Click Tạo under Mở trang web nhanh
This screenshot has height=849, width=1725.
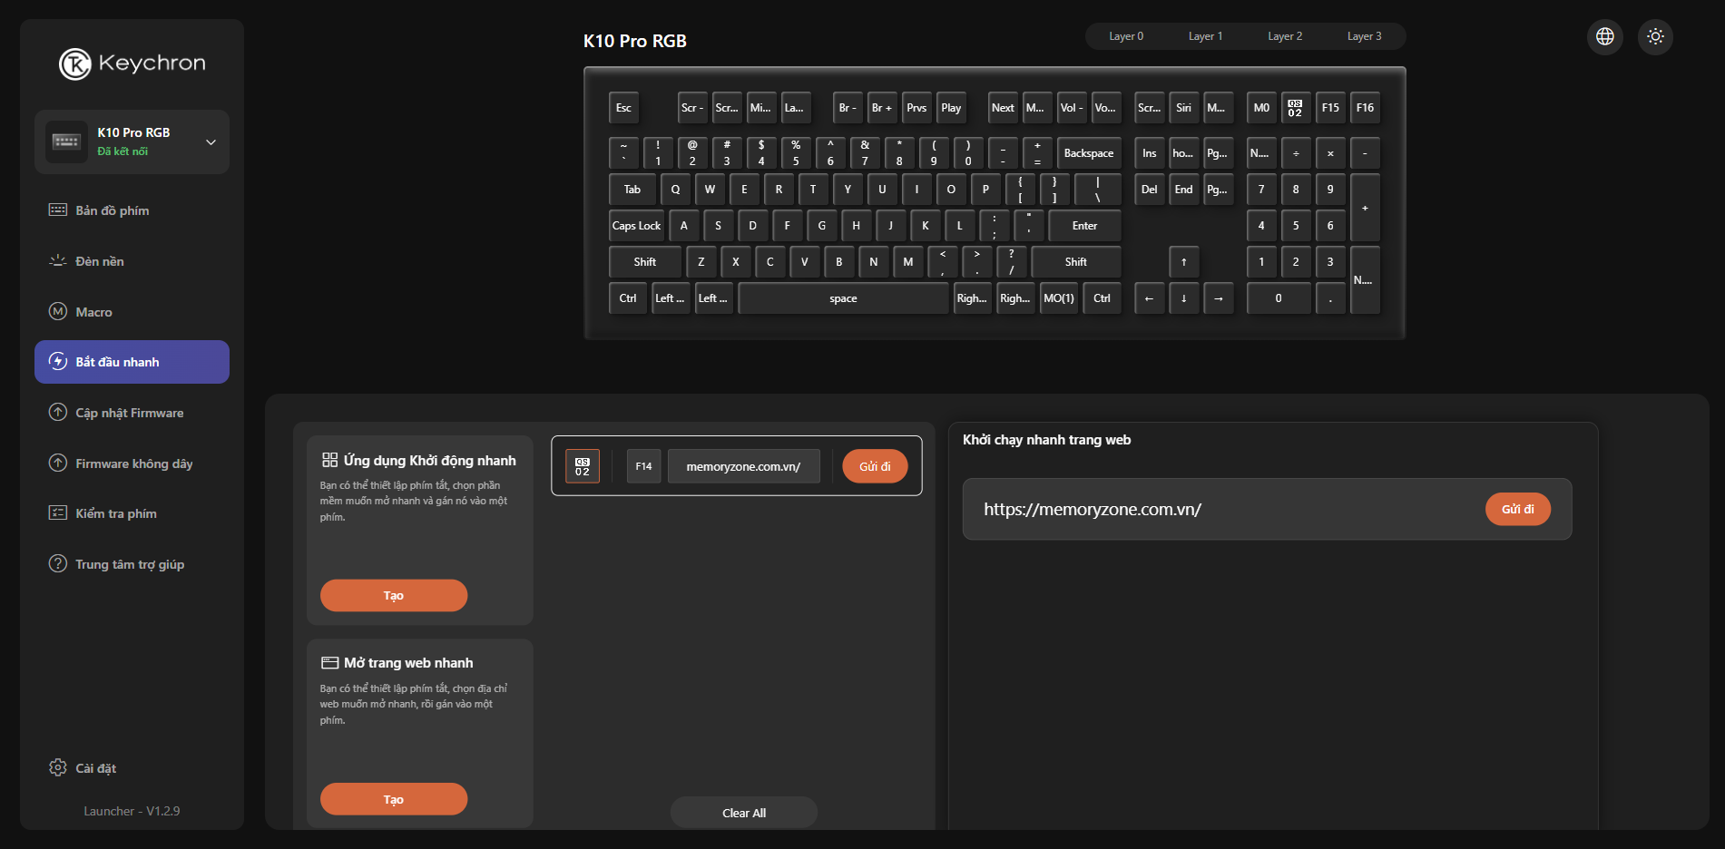click(x=394, y=799)
